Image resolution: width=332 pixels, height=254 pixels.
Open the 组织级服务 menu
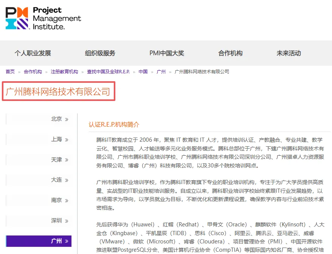[x=100, y=53]
